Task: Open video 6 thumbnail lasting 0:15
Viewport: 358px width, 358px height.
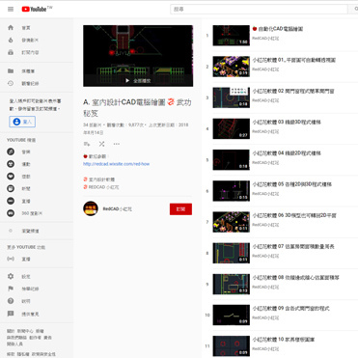Action: (231, 191)
